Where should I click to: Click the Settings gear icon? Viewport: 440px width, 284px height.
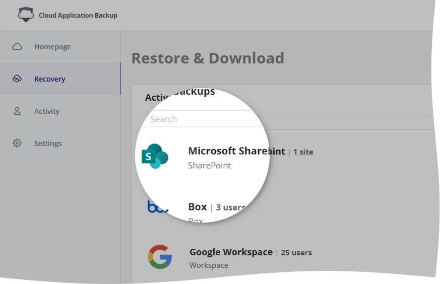(x=17, y=143)
